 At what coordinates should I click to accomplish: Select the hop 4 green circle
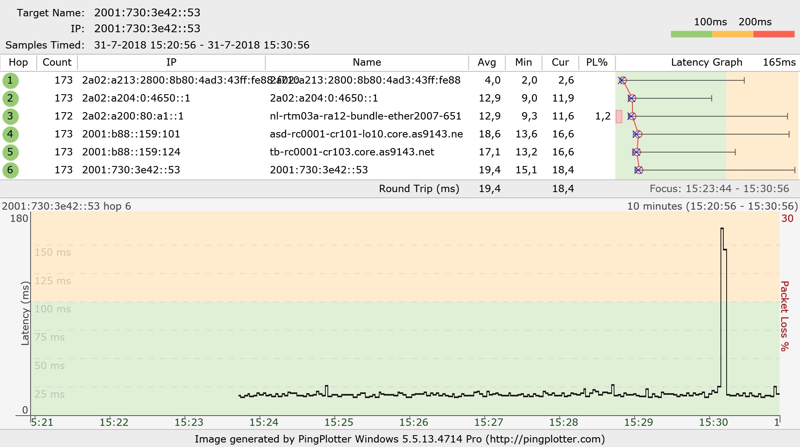(10, 134)
